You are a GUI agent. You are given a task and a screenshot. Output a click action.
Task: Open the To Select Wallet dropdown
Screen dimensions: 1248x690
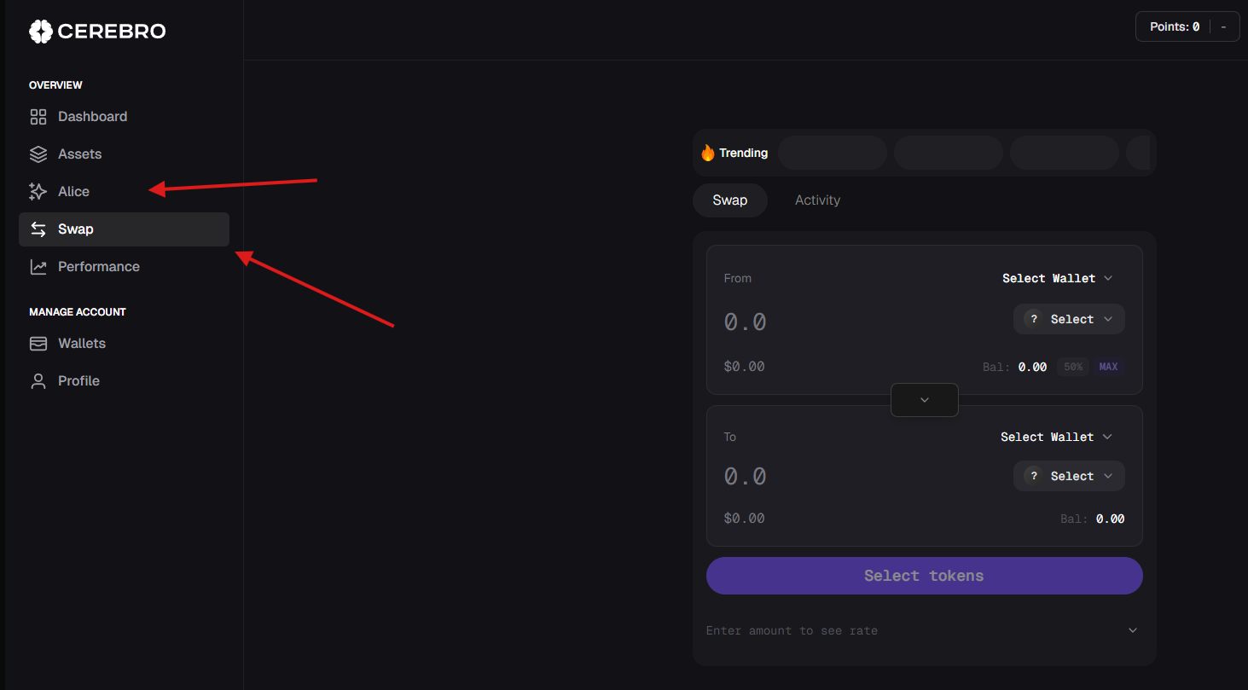click(1056, 437)
